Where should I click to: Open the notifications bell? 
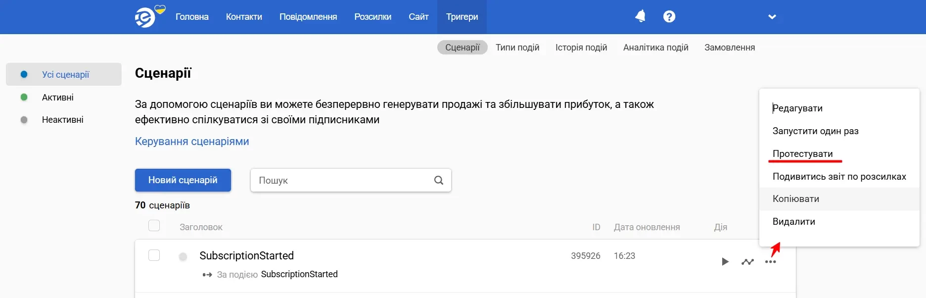[640, 16]
